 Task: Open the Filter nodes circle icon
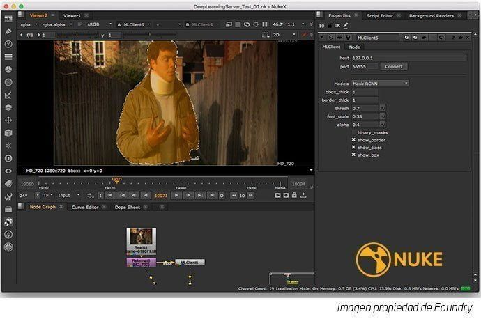[x=8, y=82]
